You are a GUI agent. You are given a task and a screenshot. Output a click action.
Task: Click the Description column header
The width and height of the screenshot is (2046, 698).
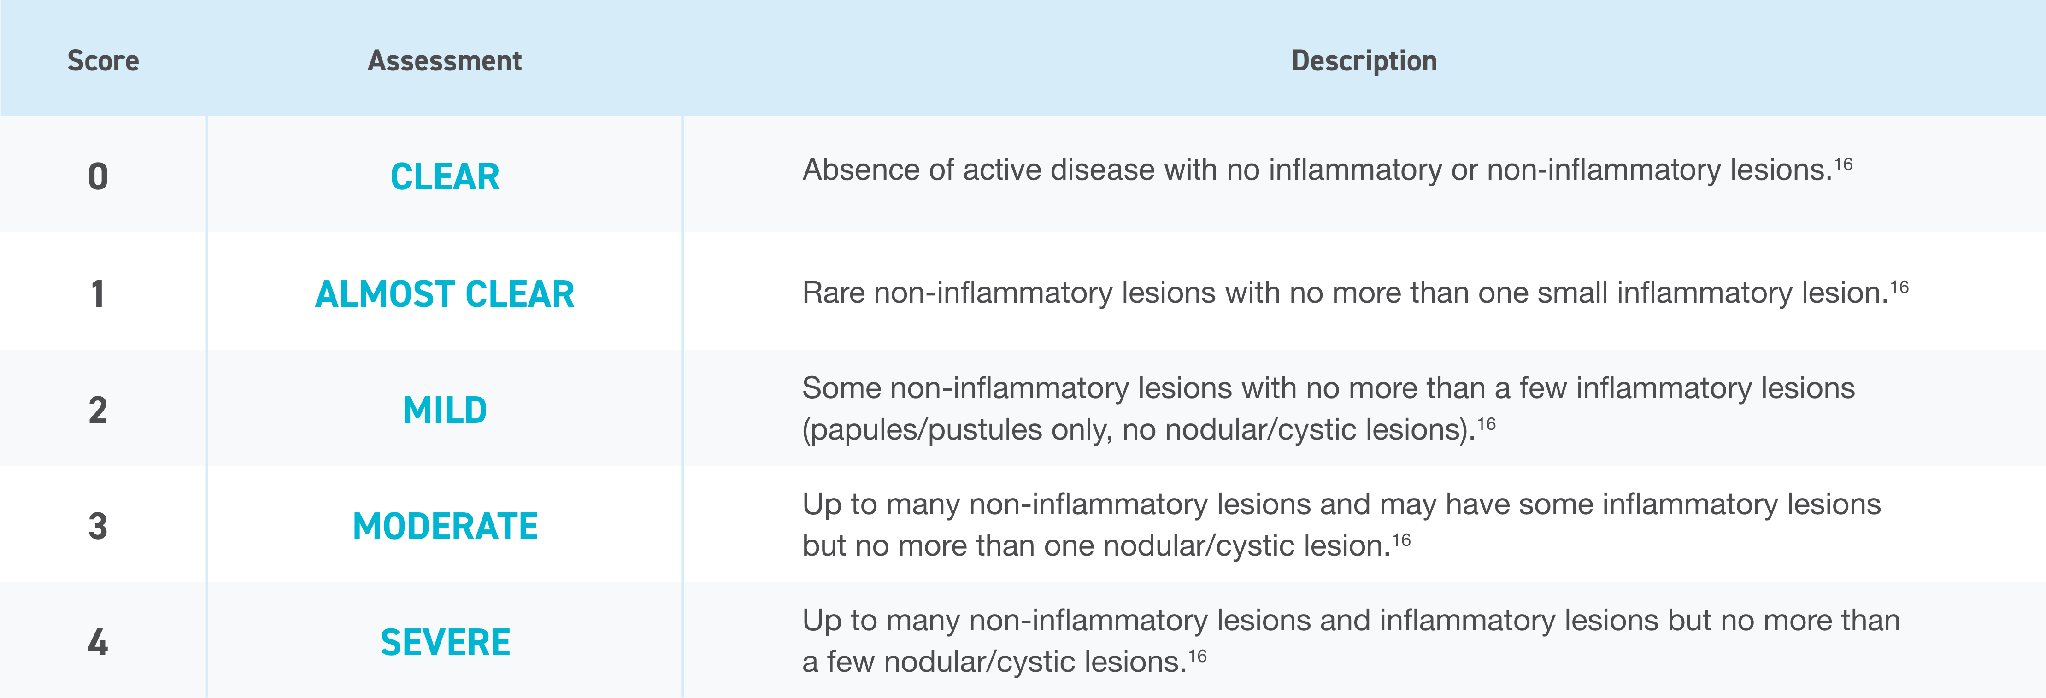pyautogui.click(x=1364, y=61)
